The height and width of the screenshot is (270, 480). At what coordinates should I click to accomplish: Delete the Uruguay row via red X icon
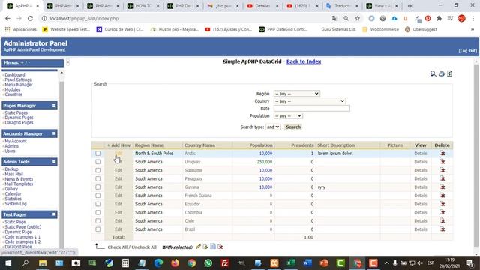pos(442,162)
